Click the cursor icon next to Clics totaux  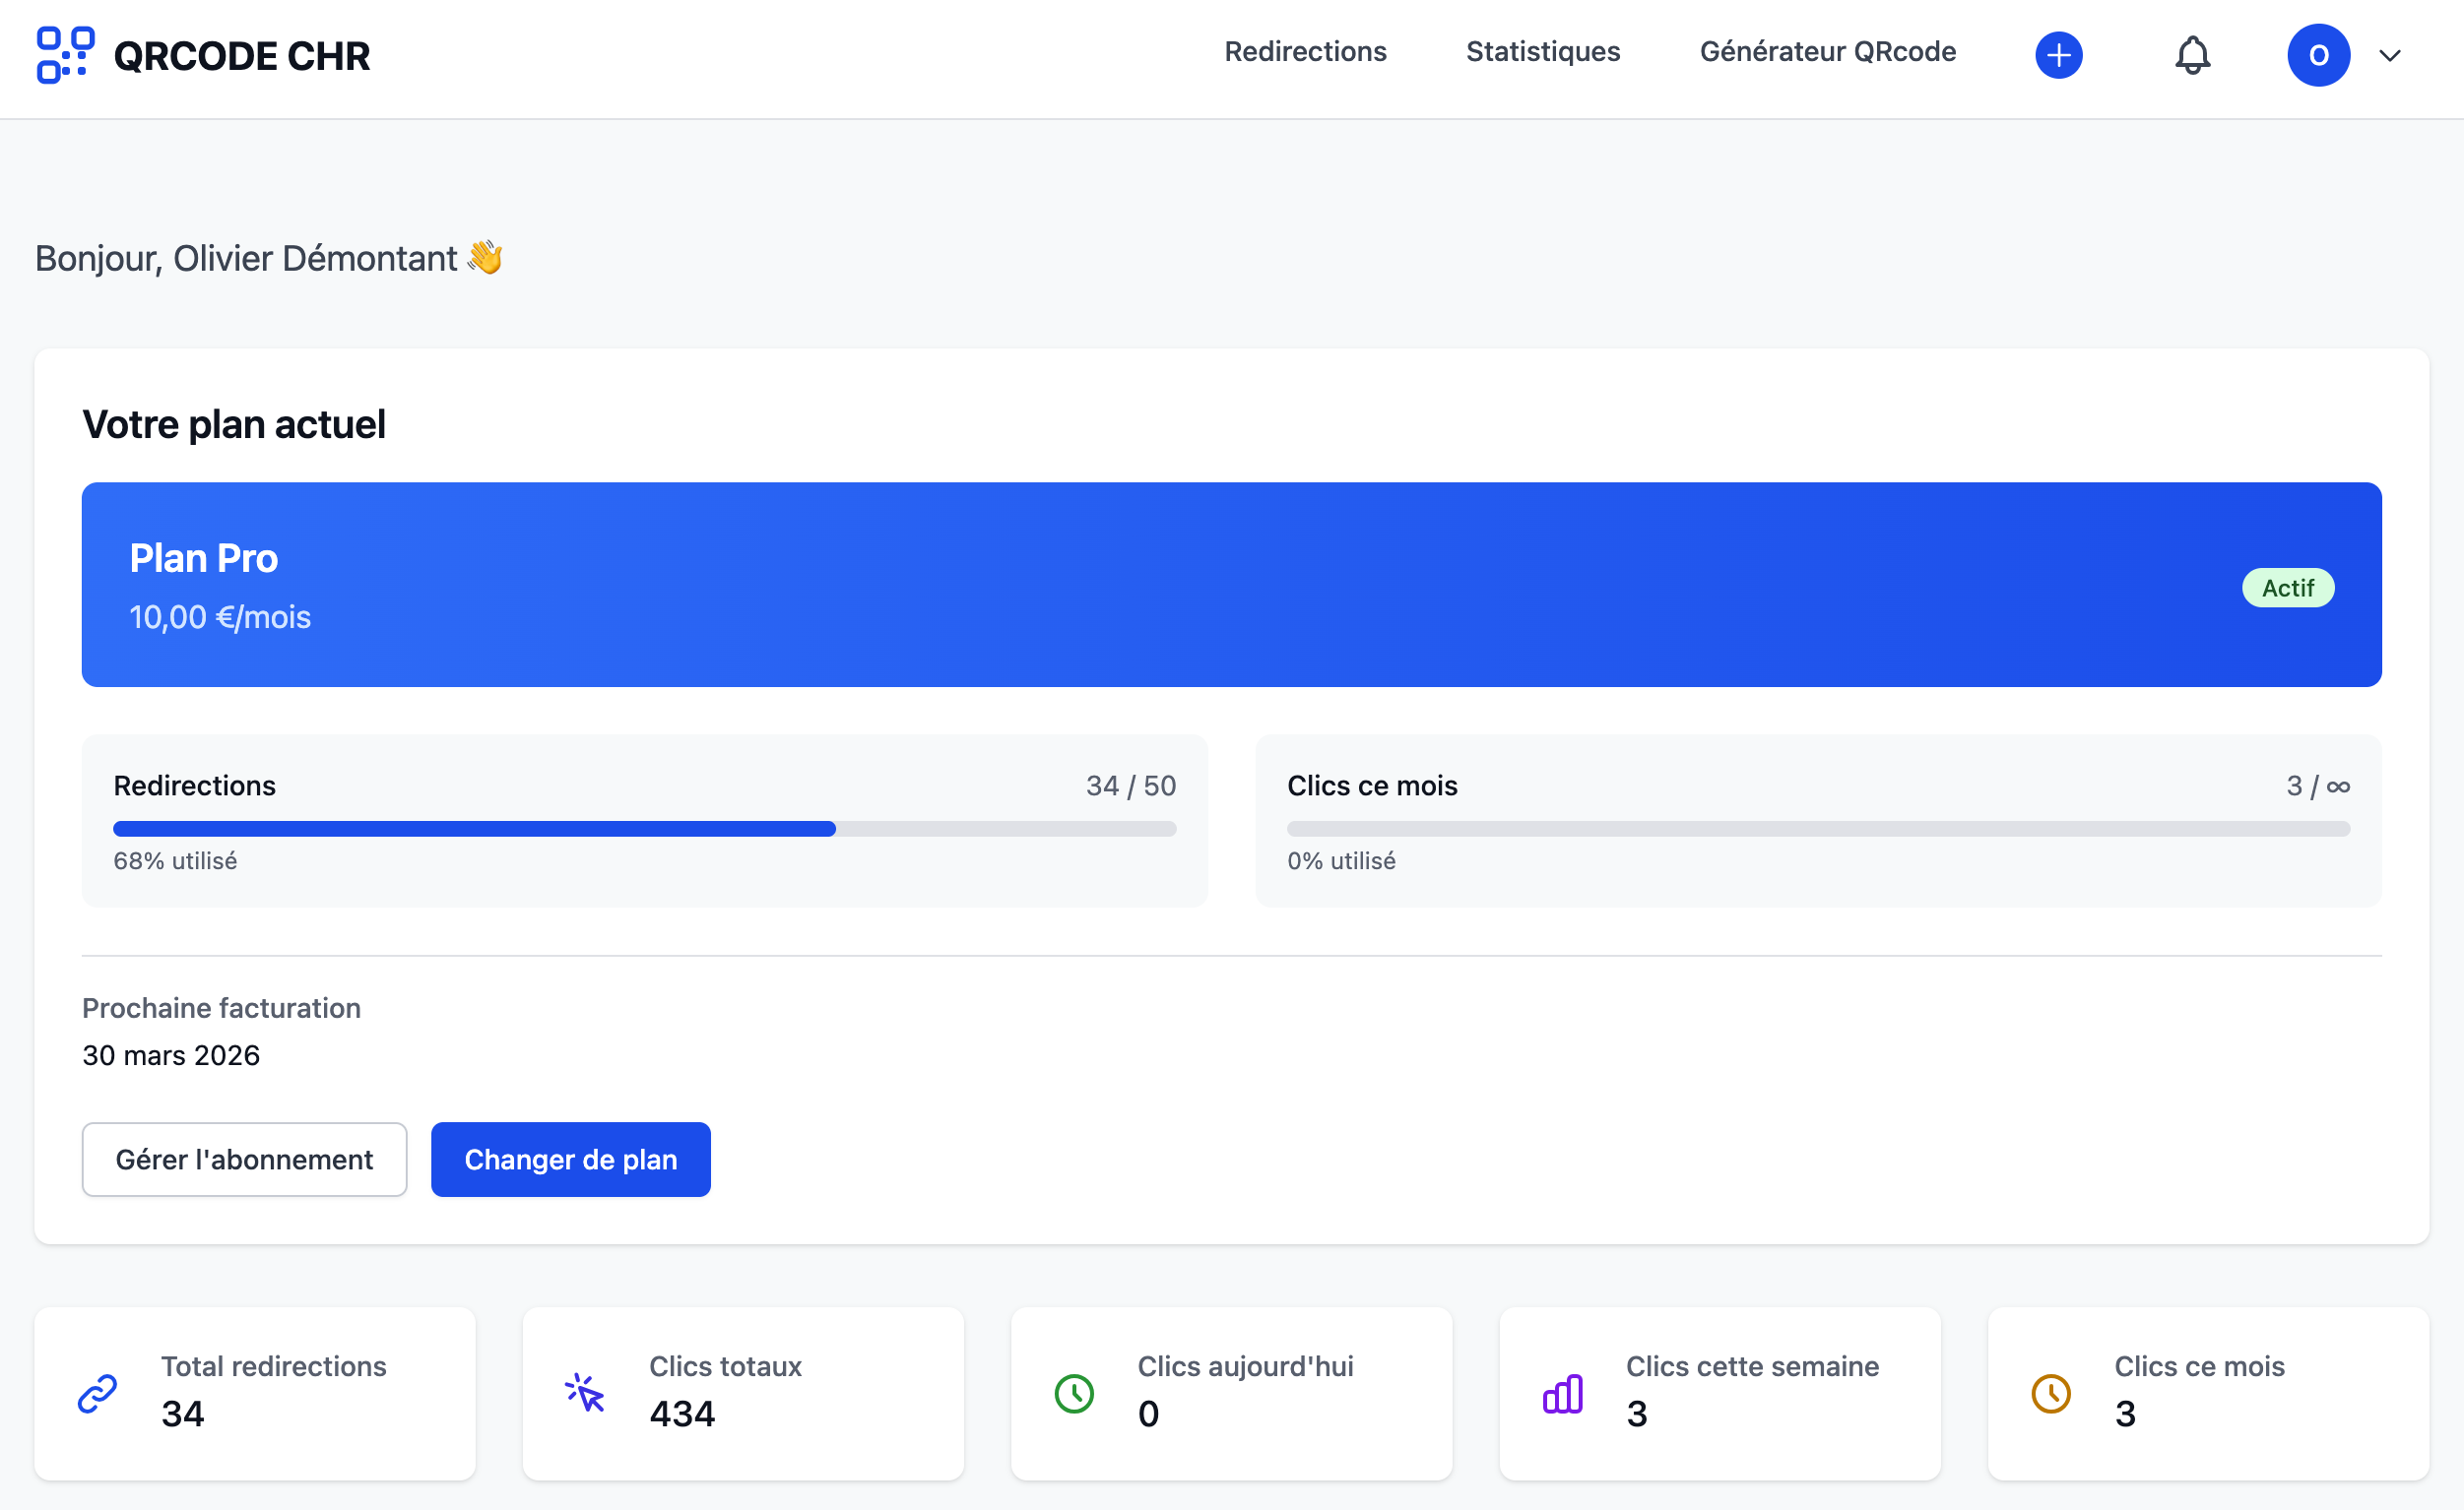pyautogui.click(x=585, y=1393)
